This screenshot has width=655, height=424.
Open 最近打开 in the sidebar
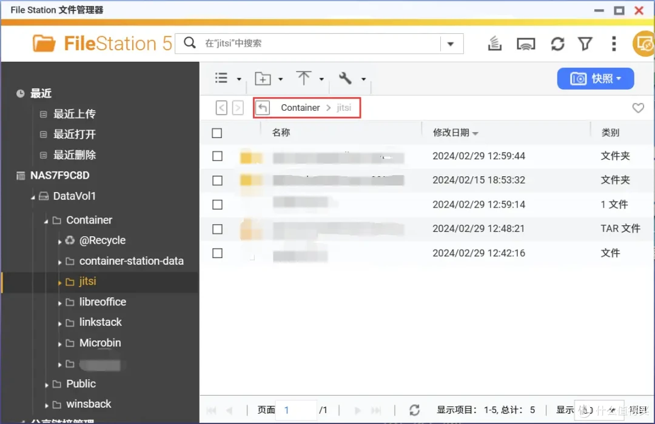pos(75,134)
